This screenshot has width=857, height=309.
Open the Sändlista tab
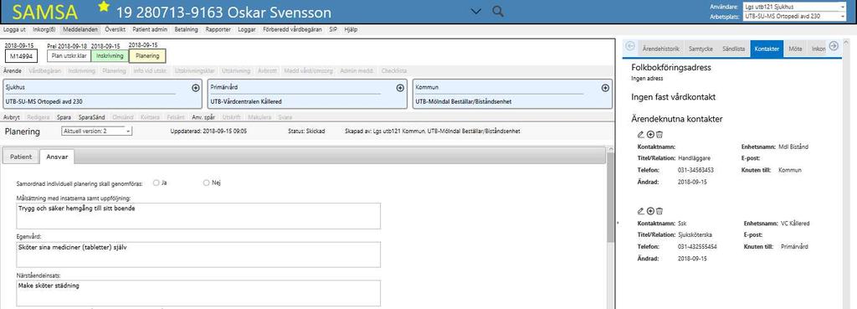(x=733, y=49)
